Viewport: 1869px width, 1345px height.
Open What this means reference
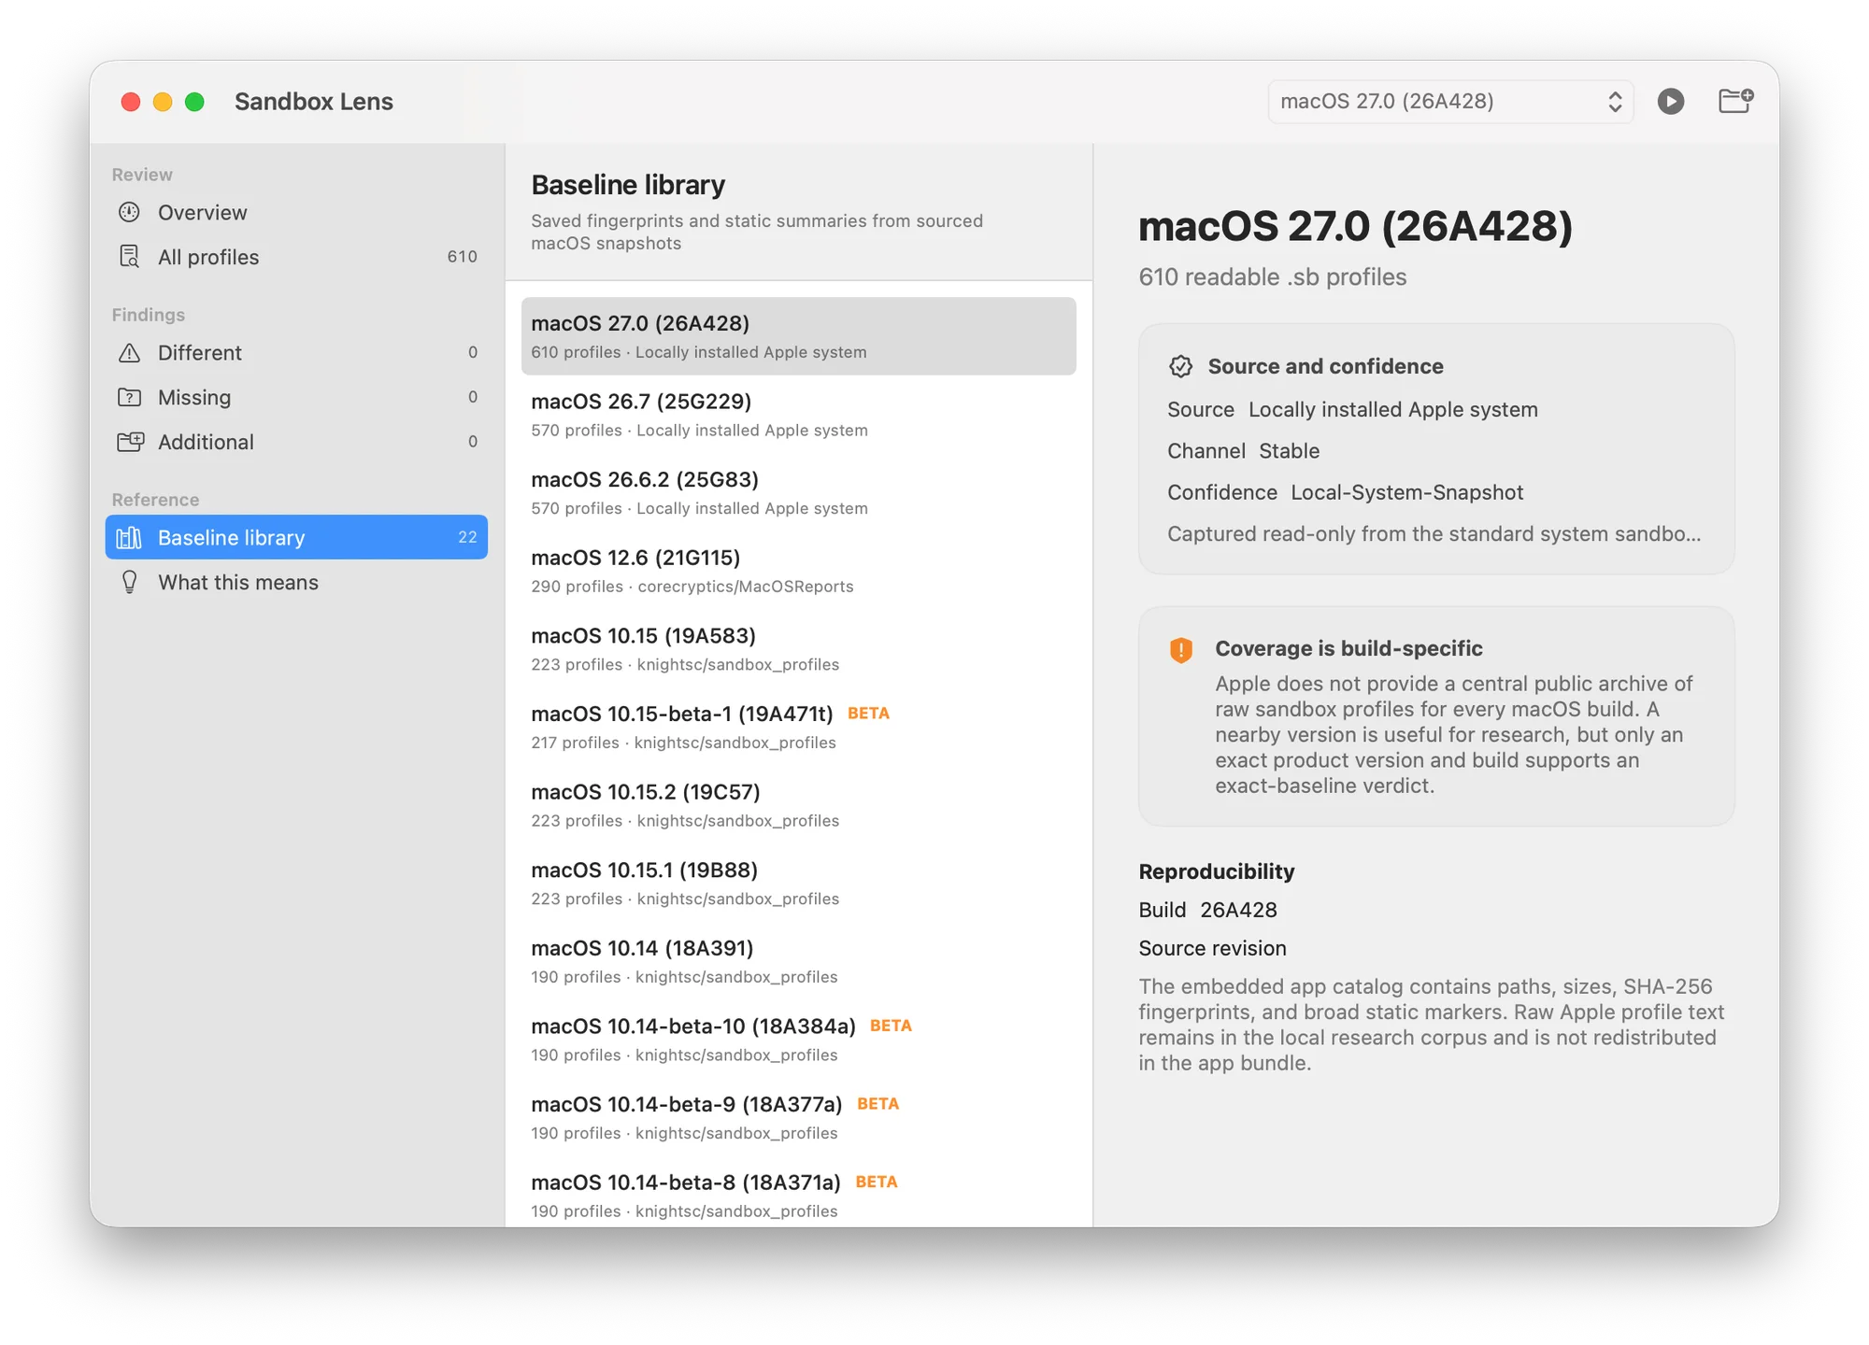click(x=296, y=582)
